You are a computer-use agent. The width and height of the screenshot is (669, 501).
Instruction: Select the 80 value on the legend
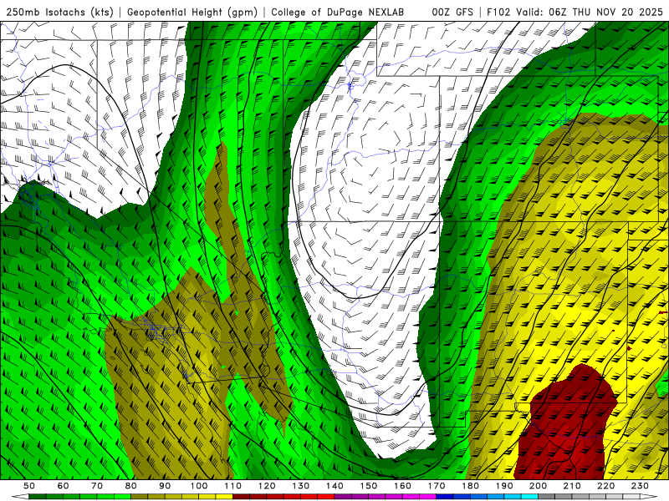point(131,486)
